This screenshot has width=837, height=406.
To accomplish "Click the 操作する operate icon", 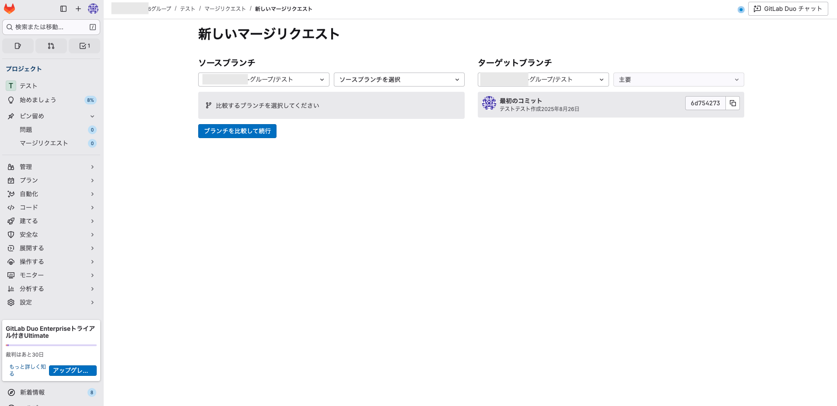I will point(11,262).
